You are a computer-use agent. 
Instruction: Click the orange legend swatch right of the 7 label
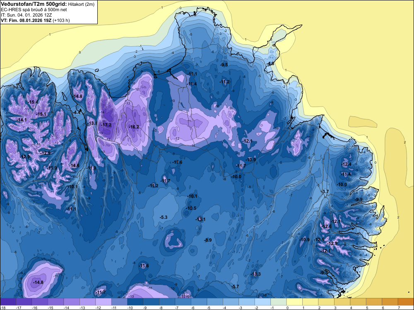pyautogui.click(x=406, y=302)
